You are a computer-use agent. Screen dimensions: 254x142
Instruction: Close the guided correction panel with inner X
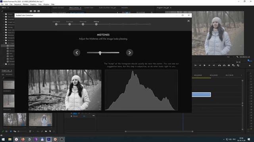click(x=189, y=21)
